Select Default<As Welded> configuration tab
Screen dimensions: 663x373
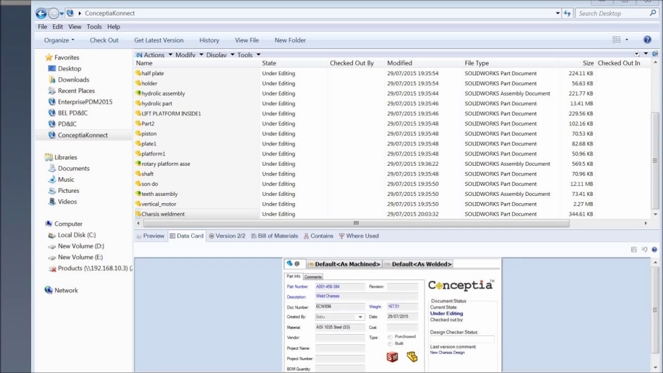point(418,264)
